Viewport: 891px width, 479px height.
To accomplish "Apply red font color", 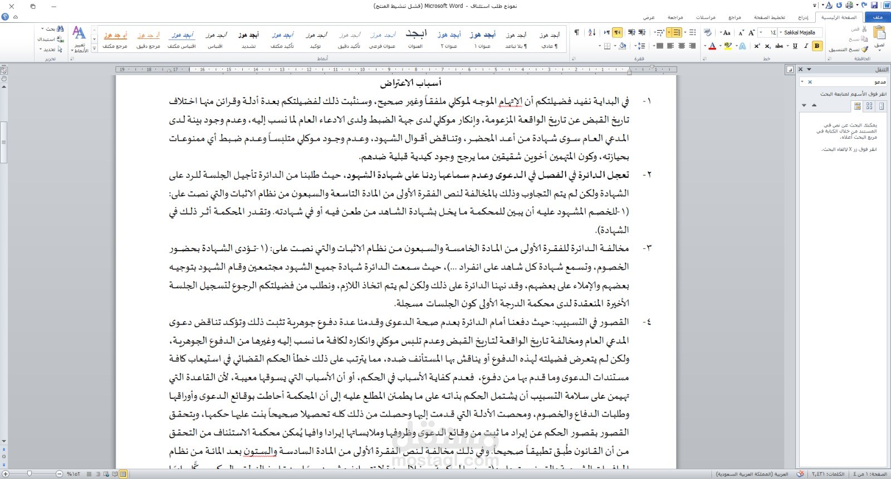I will [712, 46].
